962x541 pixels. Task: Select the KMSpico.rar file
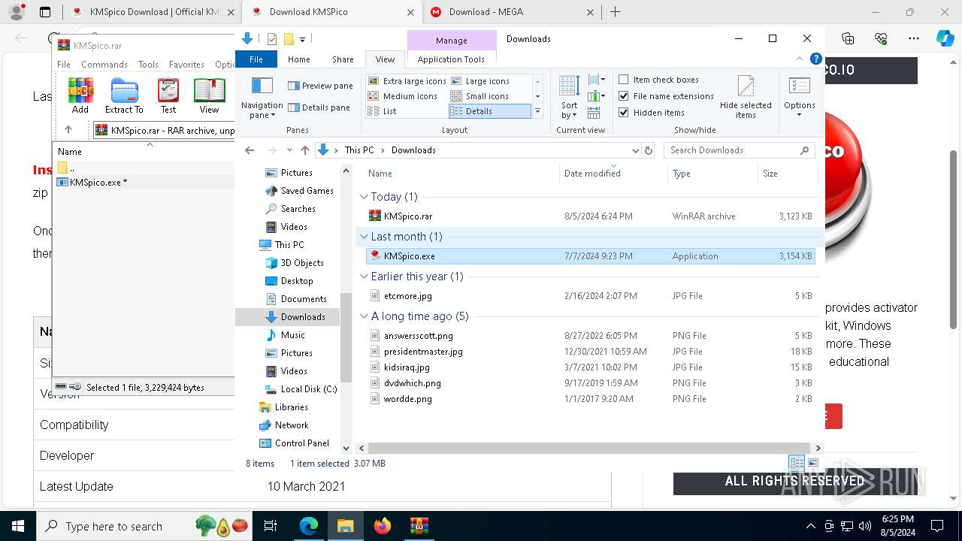[590, 216]
